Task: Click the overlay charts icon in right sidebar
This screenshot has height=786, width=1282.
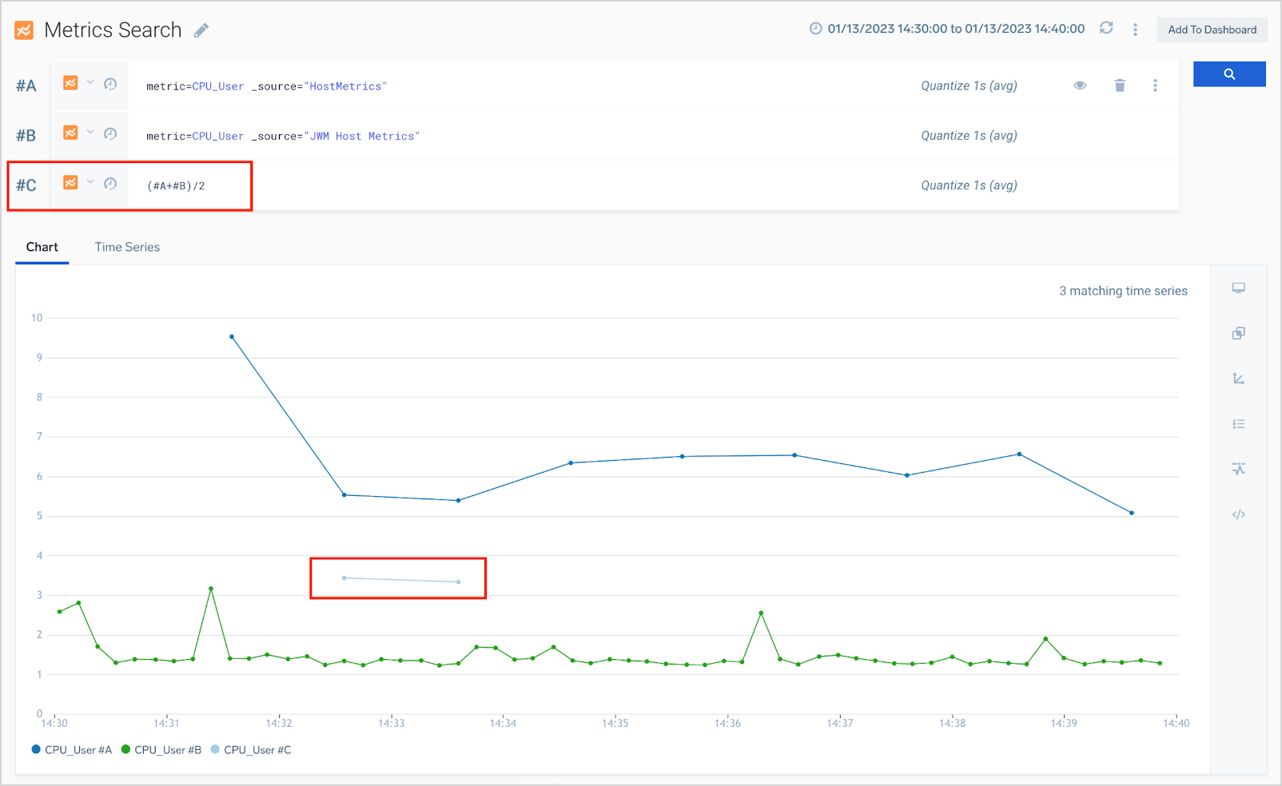Action: (x=1239, y=333)
